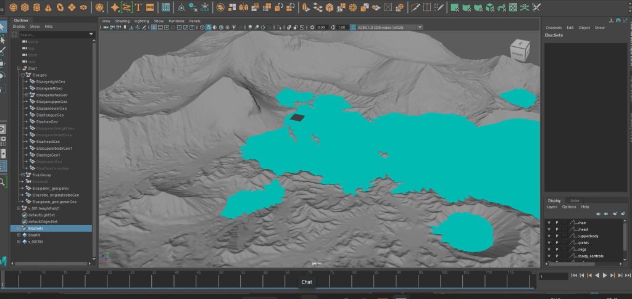632x299 pixels.
Task: Toggle color management view transform icon
Action: (x=353, y=27)
